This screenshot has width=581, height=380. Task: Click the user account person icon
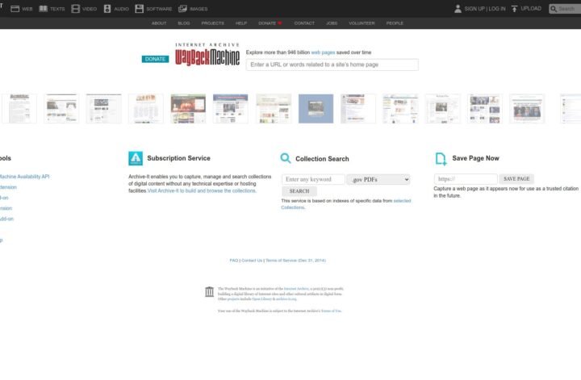point(458,9)
